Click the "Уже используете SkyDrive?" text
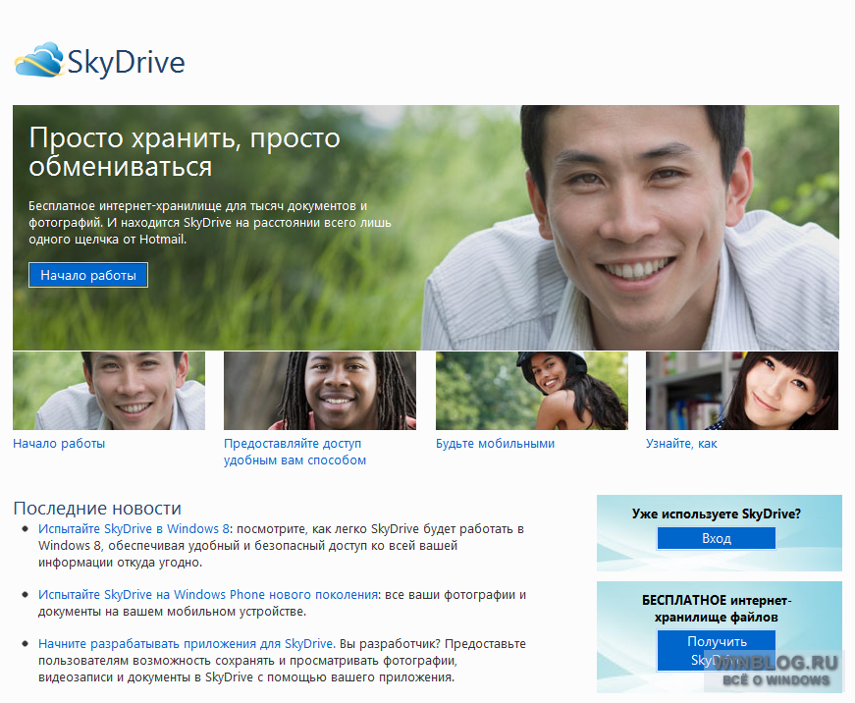Image resolution: width=855 pixels, height=703 pixels. [x=717, y=514]
